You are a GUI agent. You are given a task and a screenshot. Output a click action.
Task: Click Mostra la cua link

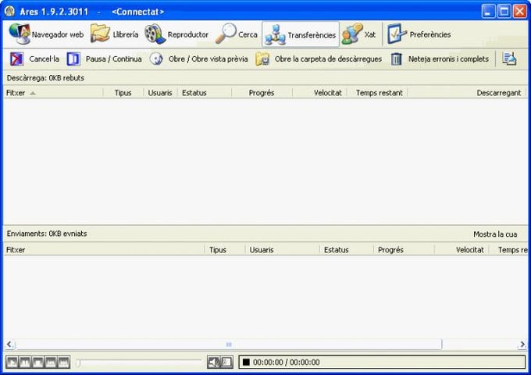click(495, 234)
